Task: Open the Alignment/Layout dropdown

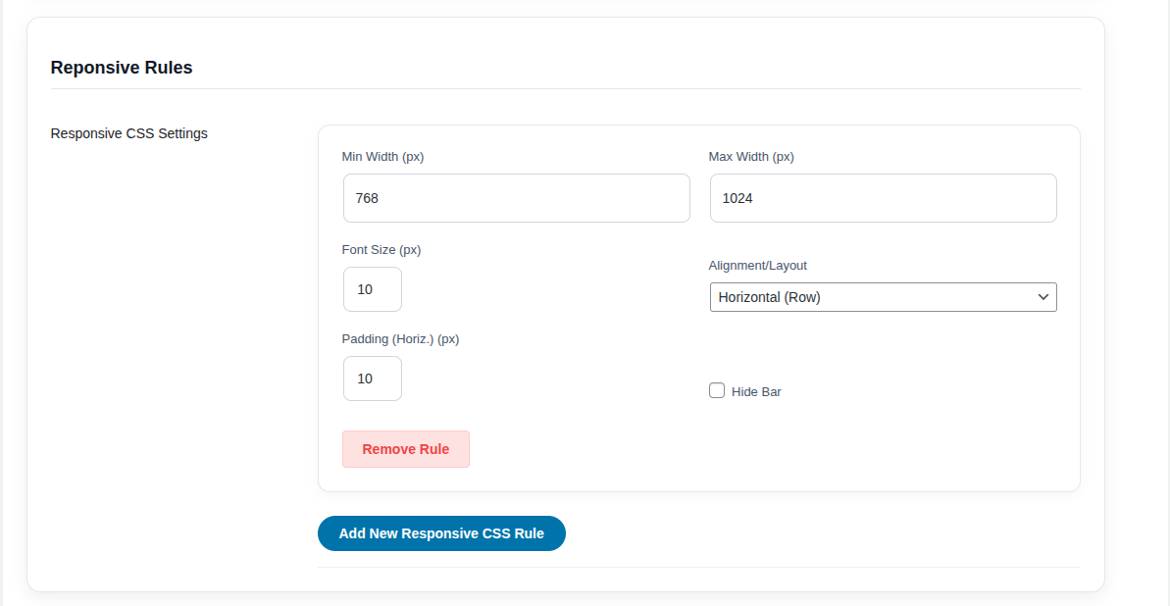Action: point(883,297)
